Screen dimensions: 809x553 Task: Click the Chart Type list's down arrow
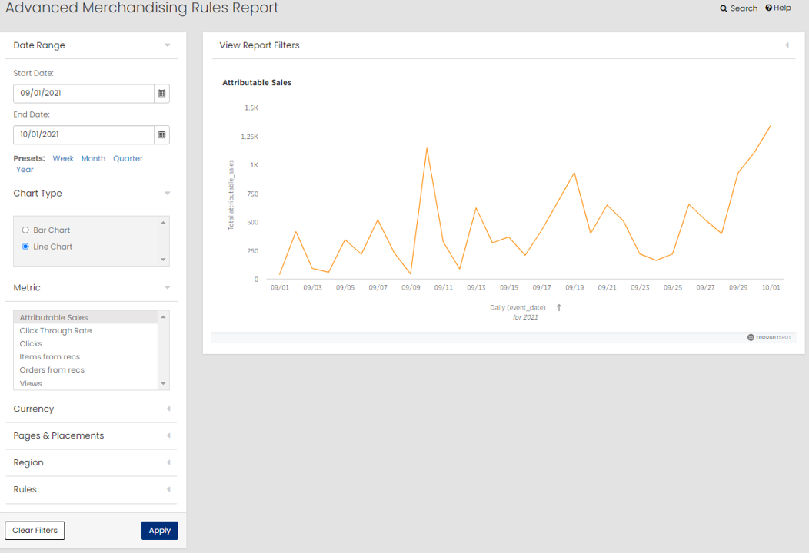click(163, 260)
